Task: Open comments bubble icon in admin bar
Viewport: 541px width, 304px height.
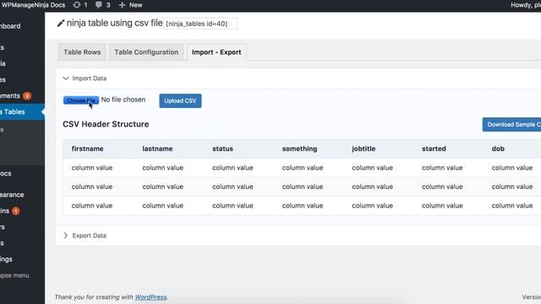Action: pyautogui.click(x=99, y=5)
